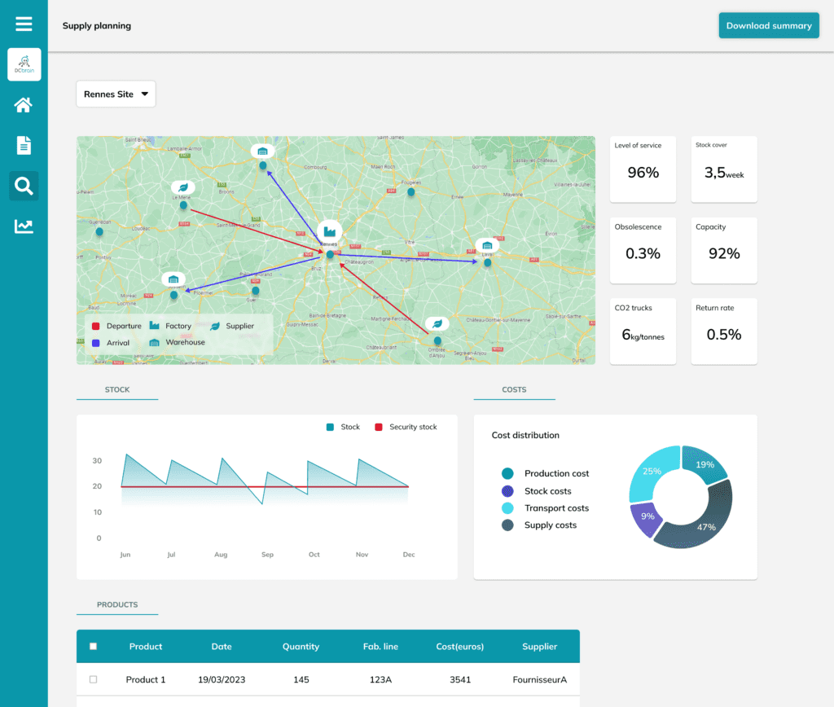Click the Rennes Site dropdown arrow
This screenshot has width=834, height=707.
(x=145, y=94)
